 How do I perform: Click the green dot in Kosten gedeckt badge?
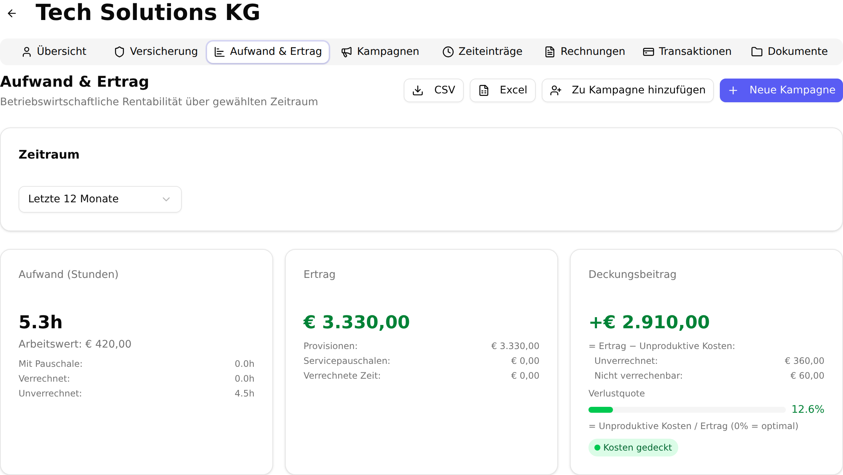[x=597, y=448]
